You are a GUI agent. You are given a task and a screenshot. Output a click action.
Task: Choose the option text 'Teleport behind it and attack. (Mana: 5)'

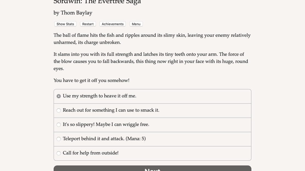point(104,139)
